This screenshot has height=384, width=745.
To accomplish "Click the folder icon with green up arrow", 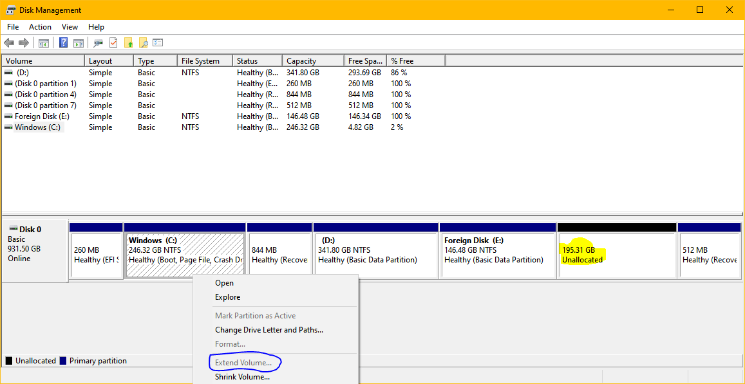I will pos(128,42).
